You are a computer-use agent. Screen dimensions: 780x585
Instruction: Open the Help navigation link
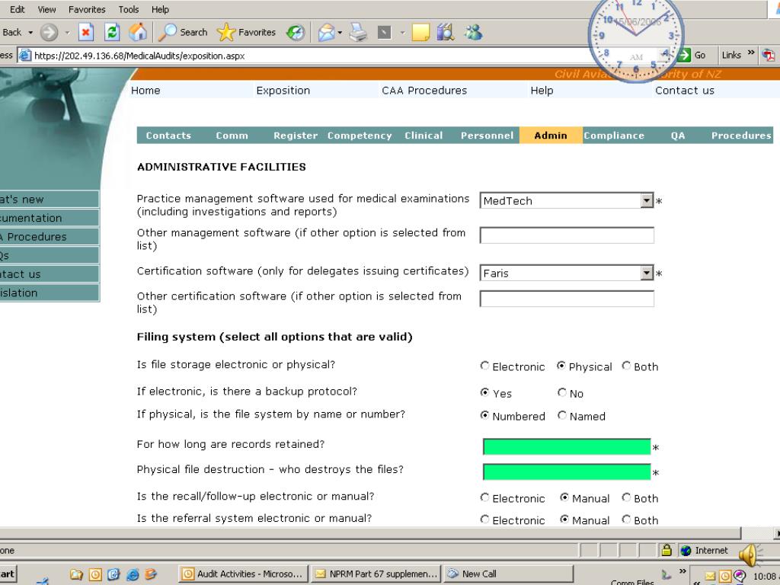point(542,91)
